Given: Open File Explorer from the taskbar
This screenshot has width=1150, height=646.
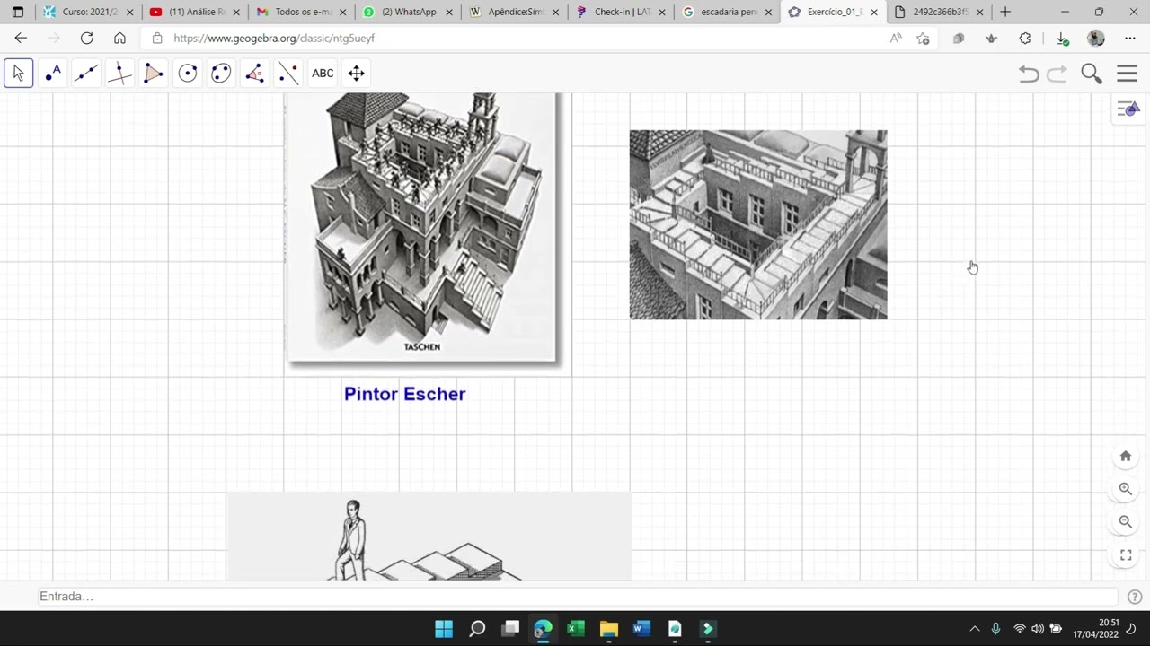Looking at the screenshot, I should tap(608, 629).
